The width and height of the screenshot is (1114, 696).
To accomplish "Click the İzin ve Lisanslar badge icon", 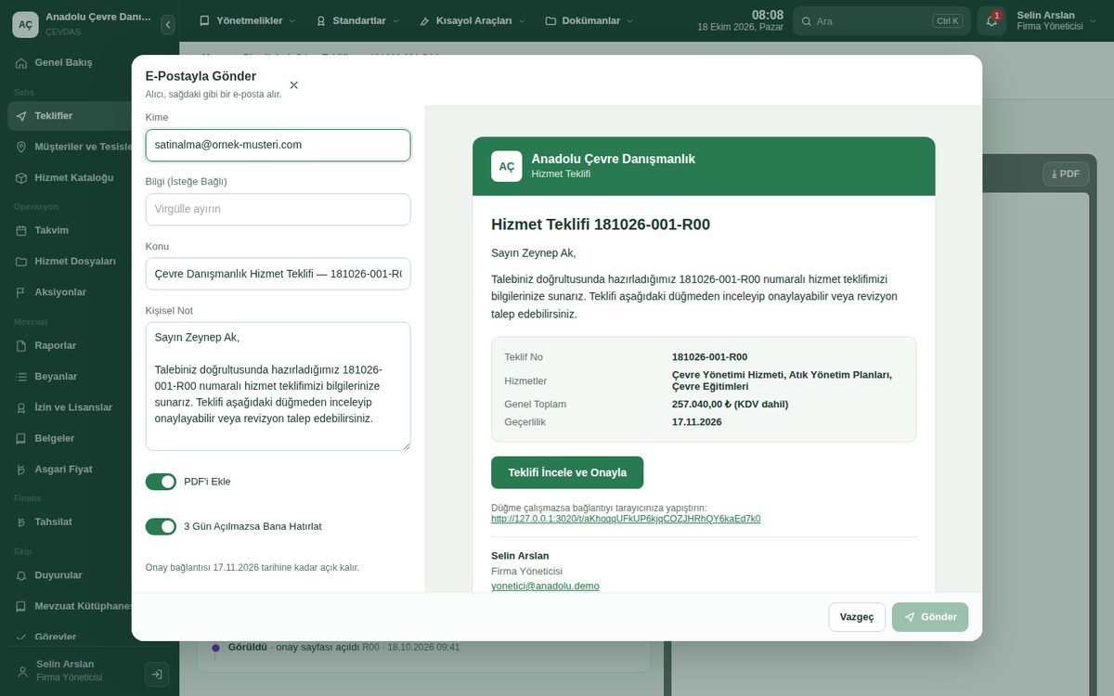I will [x=21, y=407].
